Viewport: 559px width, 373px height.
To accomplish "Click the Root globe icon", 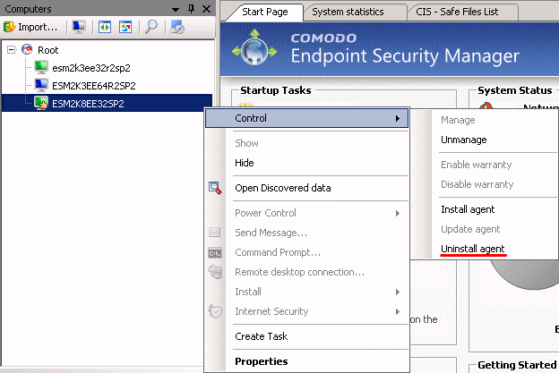I will (27, 49).
